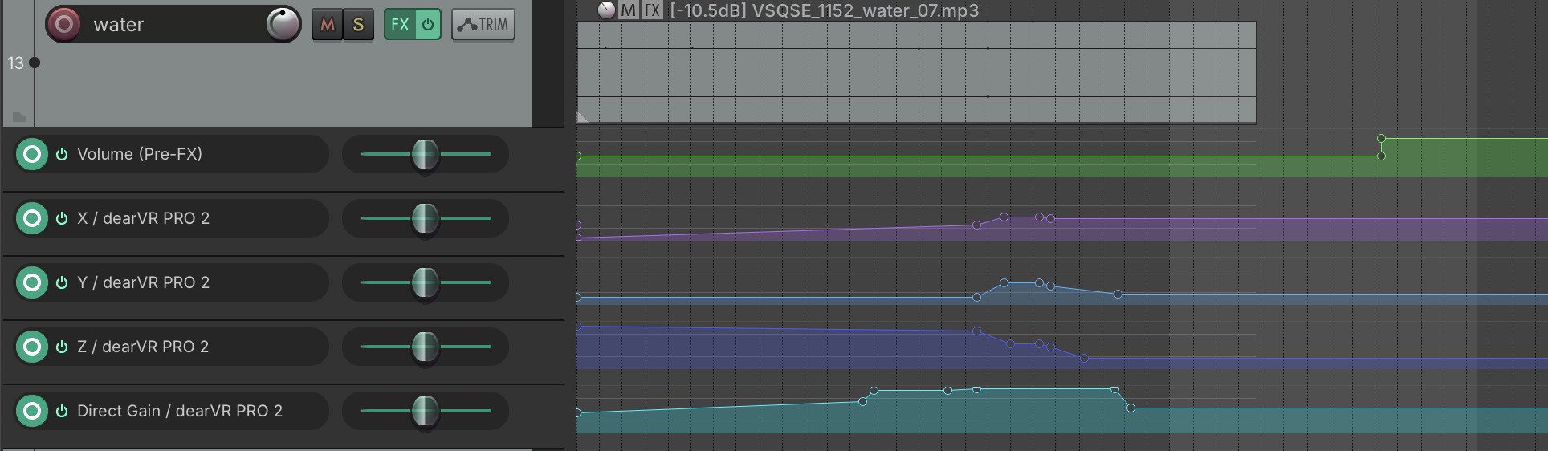1548x451 pixels.
Task: Bypass the X / dearVR PRO 2 envelope
Action: coord(62,218)
